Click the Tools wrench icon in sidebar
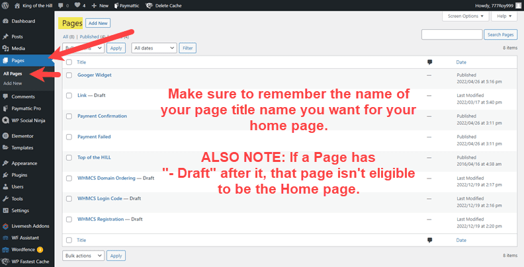 [x=5, y=198]
